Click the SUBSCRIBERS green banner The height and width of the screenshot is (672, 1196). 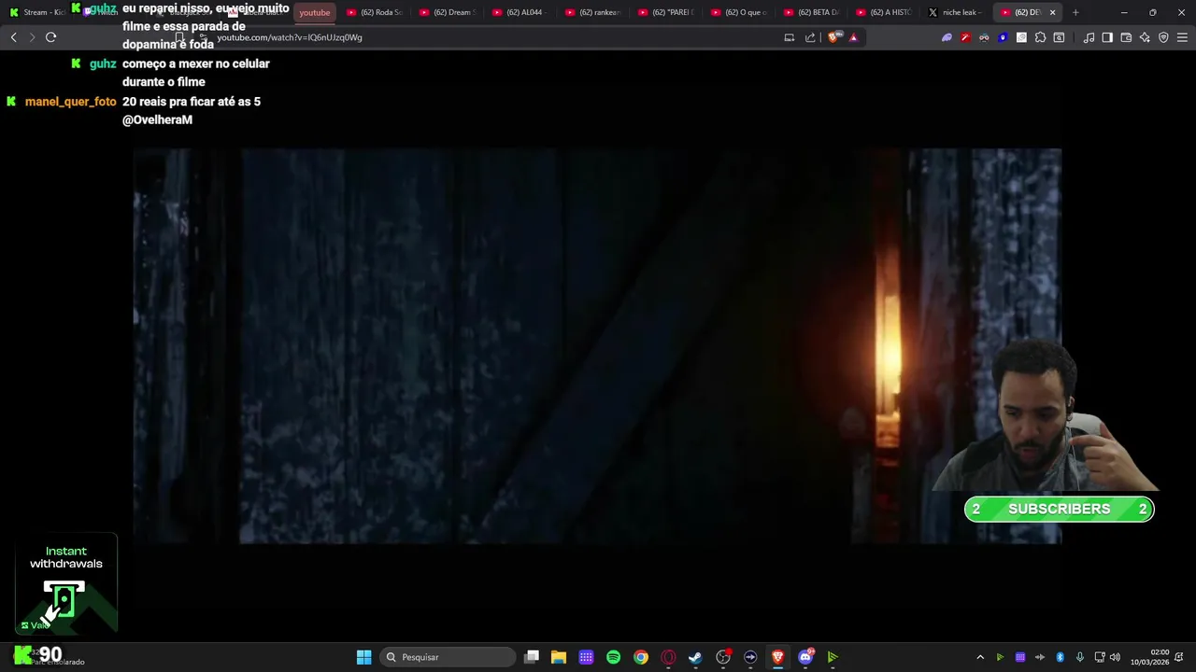1059,509
